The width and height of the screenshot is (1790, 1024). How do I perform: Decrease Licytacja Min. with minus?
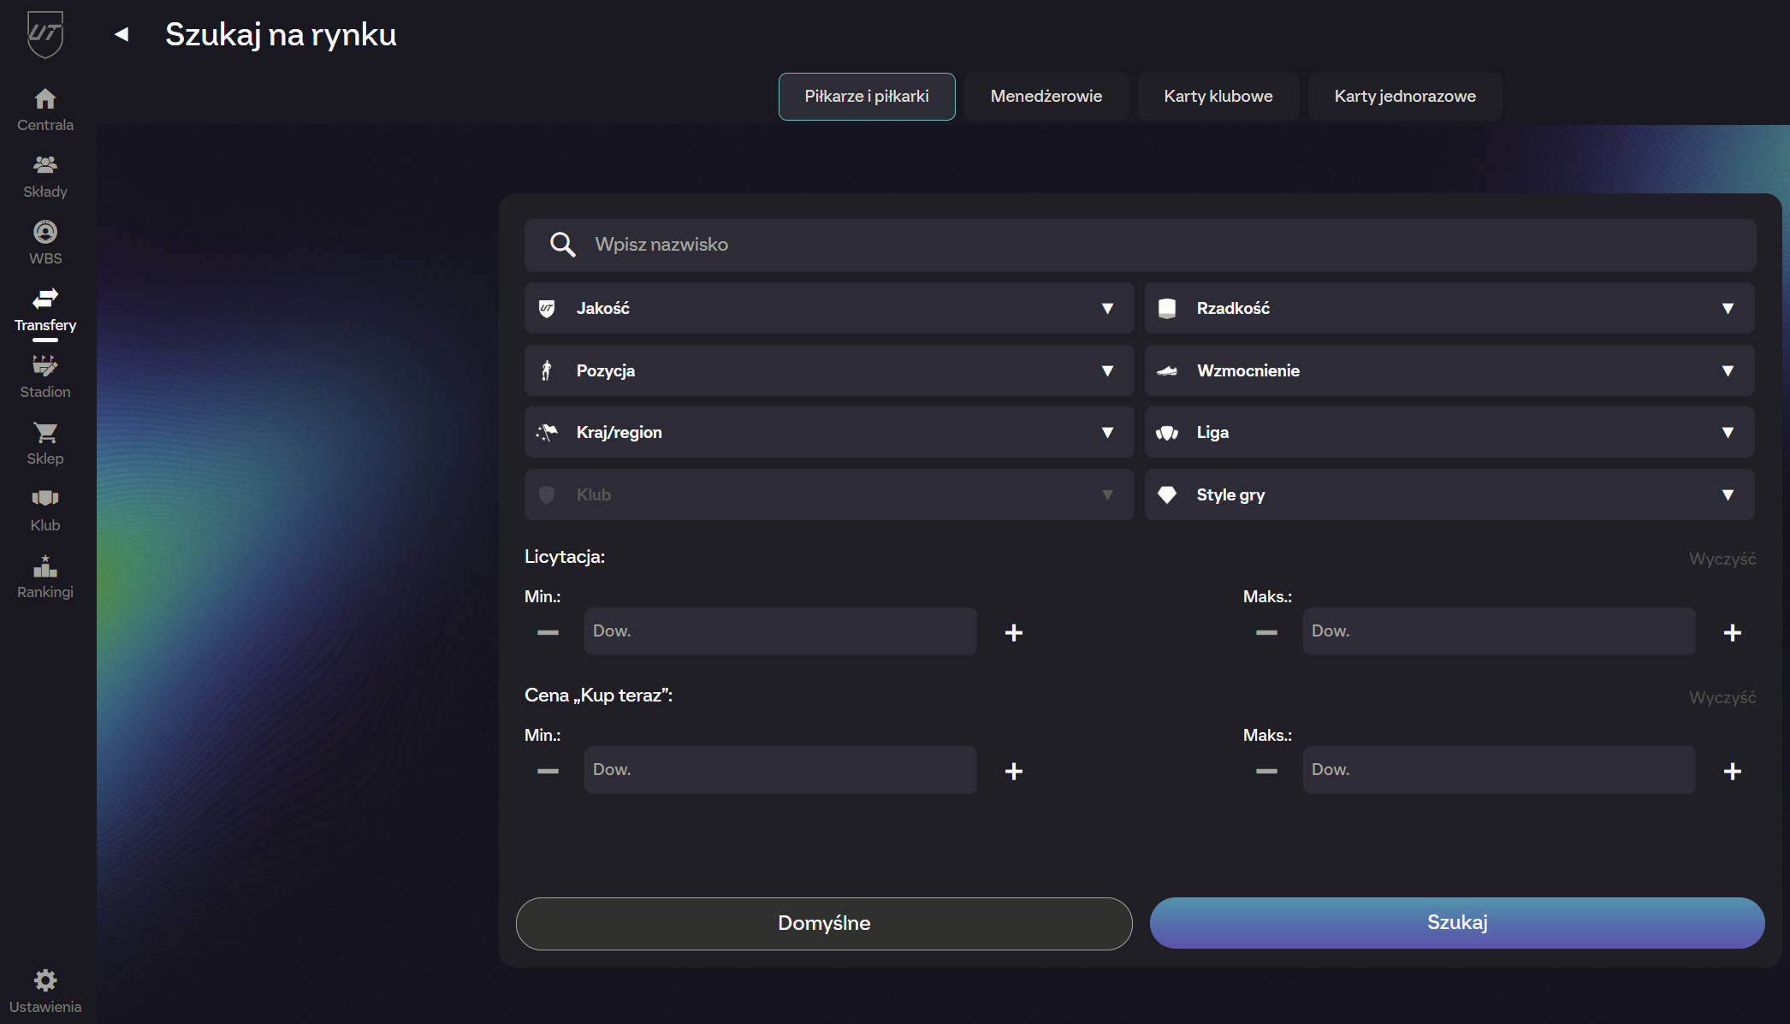point(548,632)
